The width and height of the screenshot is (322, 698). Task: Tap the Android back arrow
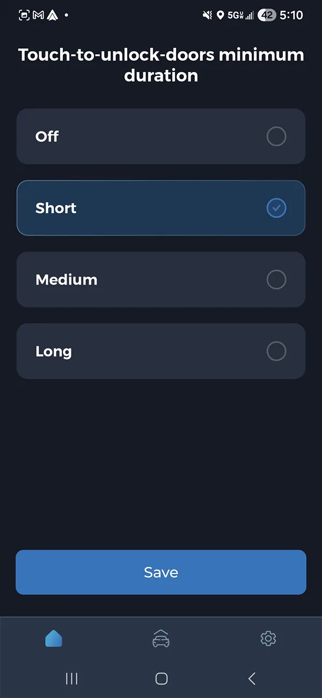[252, 679]
